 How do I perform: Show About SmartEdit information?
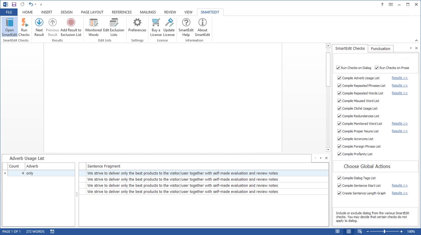click(x=202, y=28)
